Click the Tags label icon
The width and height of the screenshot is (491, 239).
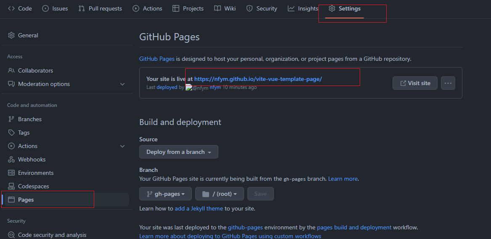pyautogui.click(x=11, y=132)
